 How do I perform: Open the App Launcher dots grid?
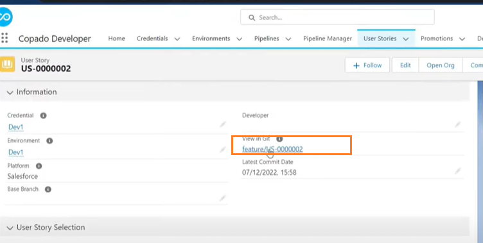click(4, 38)
